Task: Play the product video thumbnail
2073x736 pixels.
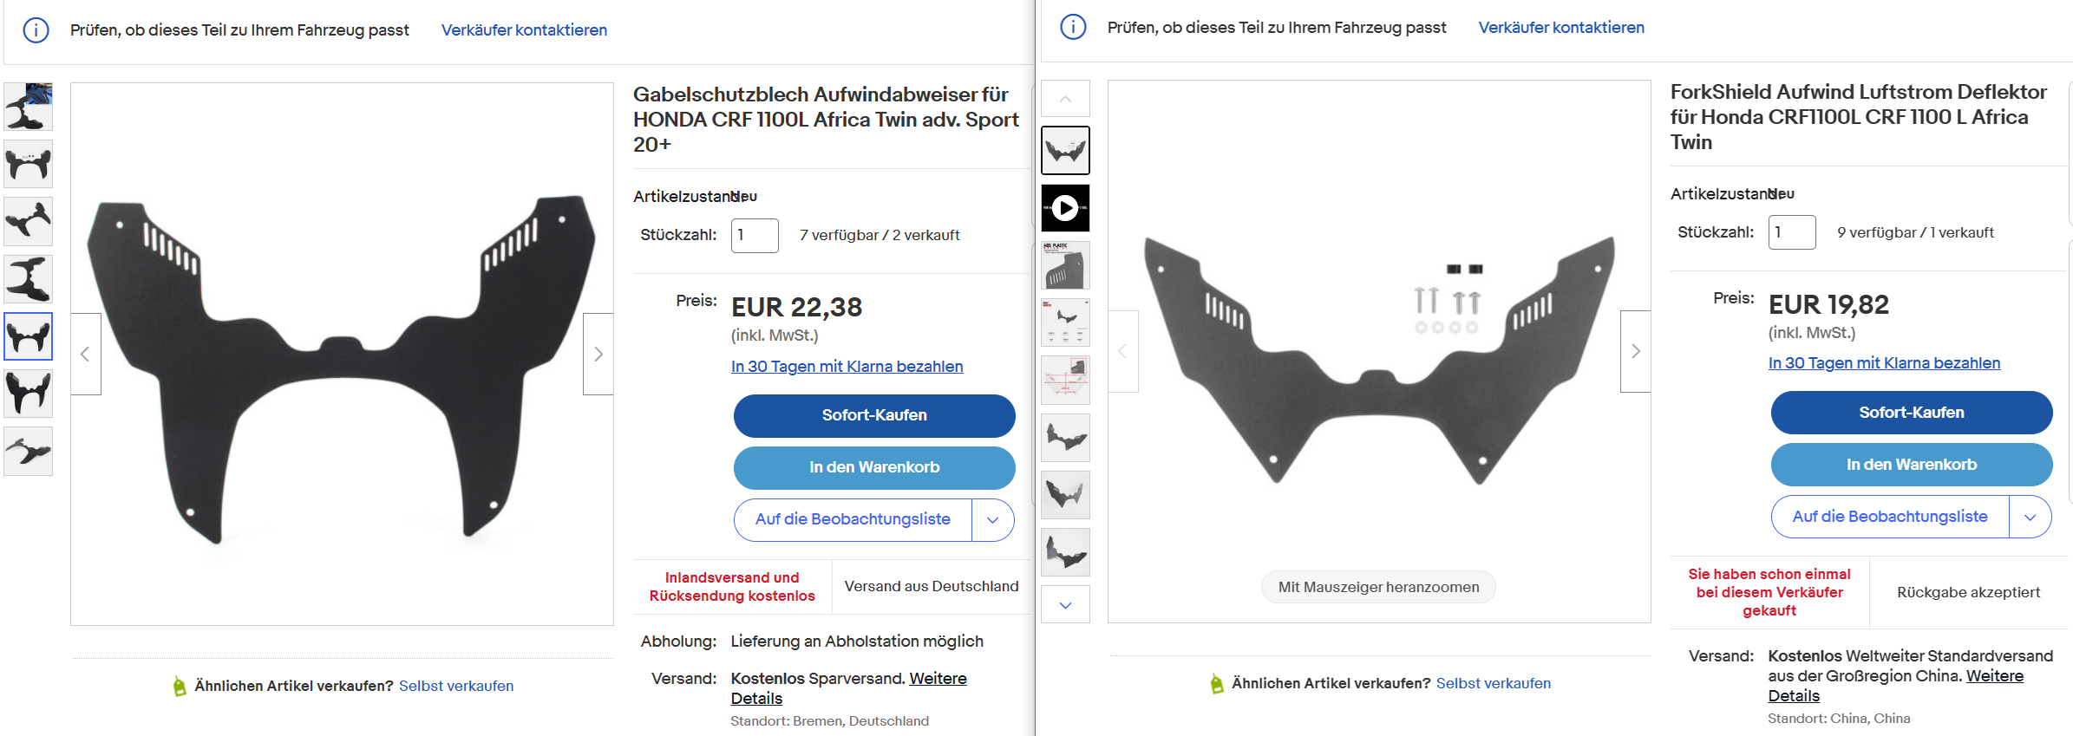Action: coord(1065,208)
